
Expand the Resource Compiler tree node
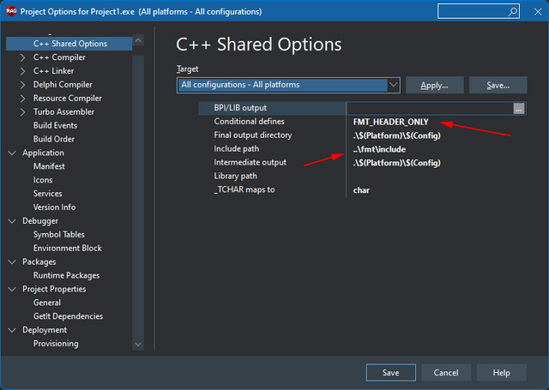click(23, 99)
